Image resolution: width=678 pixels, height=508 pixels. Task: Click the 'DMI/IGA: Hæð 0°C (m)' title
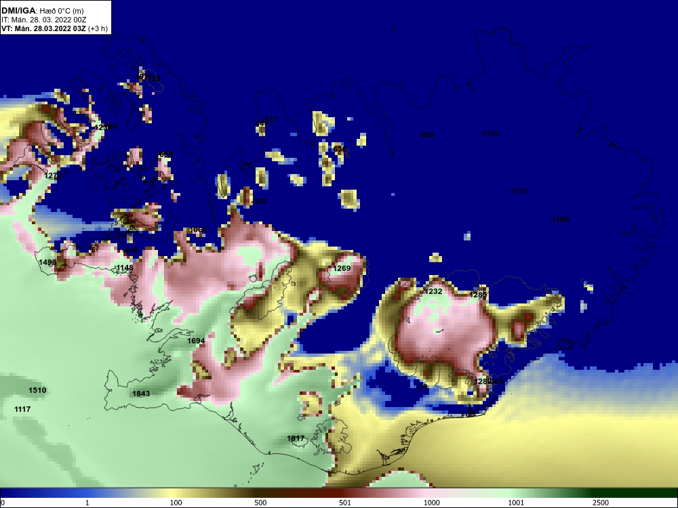42,11
